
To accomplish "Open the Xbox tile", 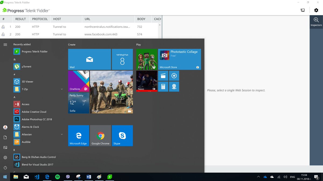I will tap(147, 59).
